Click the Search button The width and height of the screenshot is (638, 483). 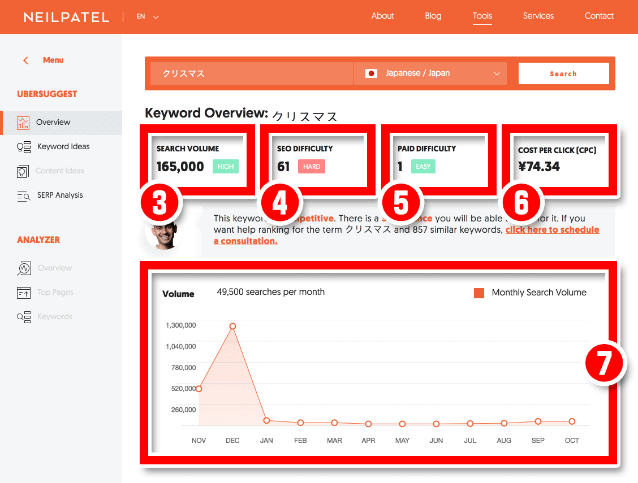pyautogui.click(x=563, y=73)
